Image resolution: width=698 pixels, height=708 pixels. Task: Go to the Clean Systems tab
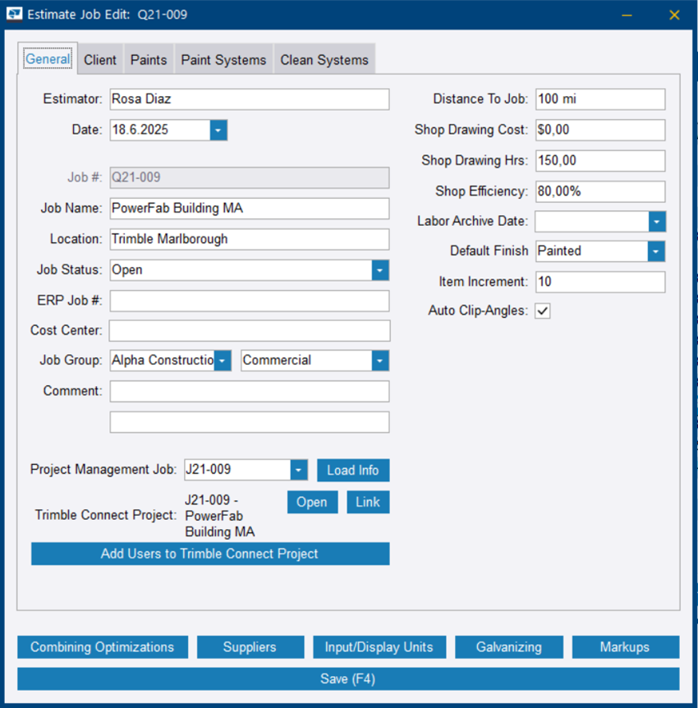pyautogui.click(x=324, y=60)
